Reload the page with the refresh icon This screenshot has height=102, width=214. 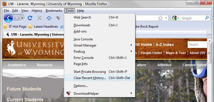[30, 18]
